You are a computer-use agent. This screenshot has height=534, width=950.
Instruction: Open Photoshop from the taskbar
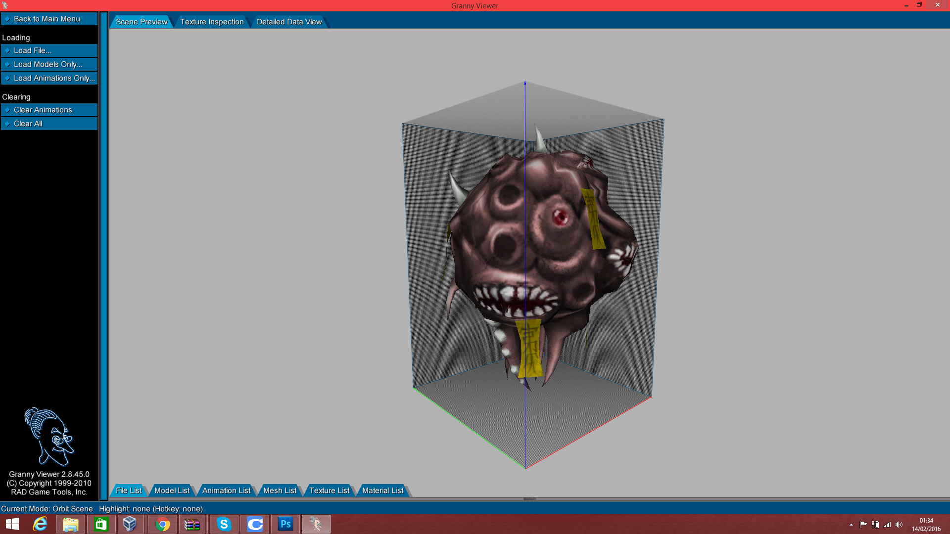pos(285,524)
